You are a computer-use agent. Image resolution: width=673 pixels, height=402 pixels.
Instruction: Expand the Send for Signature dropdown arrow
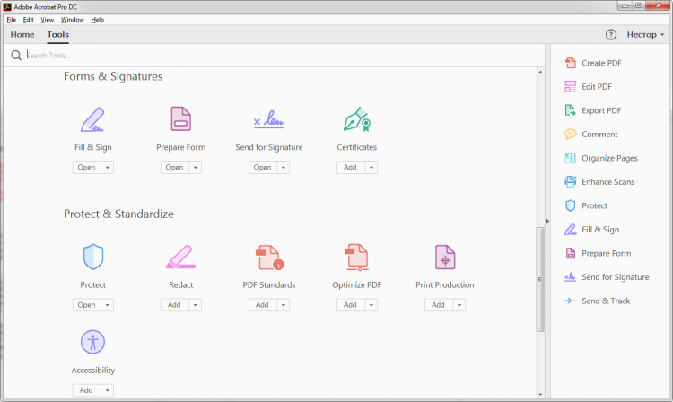point(284,167)
